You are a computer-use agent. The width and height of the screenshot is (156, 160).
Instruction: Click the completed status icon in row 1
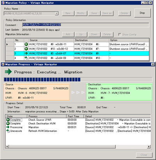[26, 44]
